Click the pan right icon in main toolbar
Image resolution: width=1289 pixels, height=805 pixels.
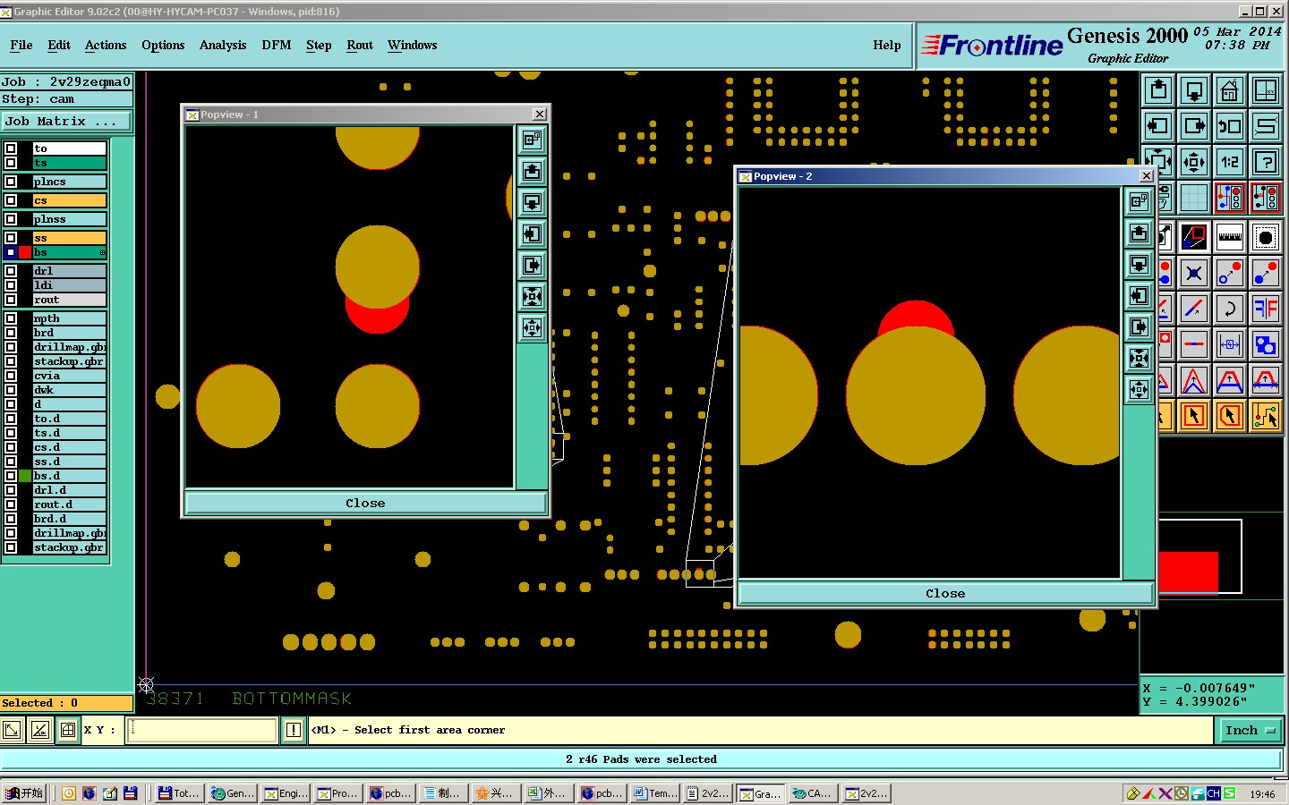point(1194,126)
